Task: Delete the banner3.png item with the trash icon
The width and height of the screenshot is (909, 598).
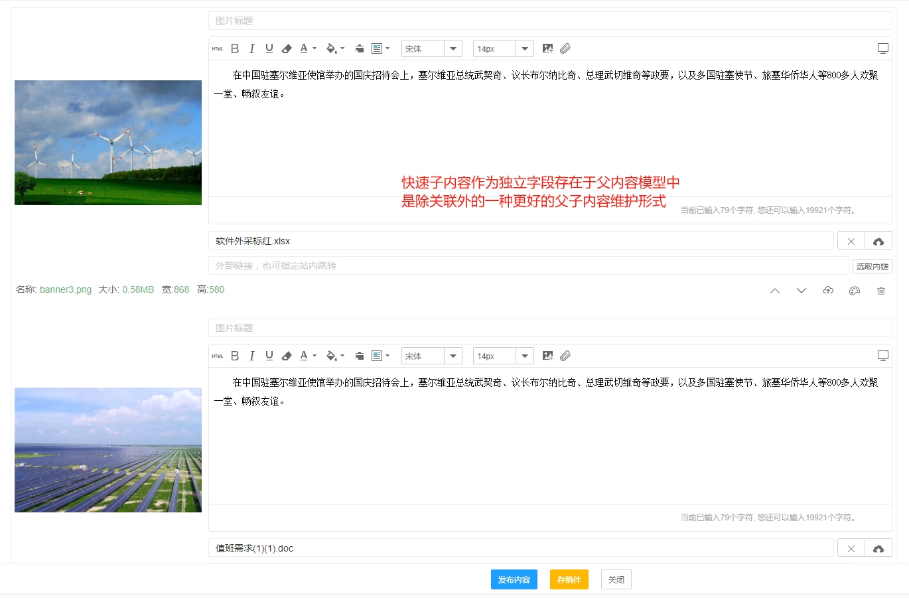Action: [881, 291]
